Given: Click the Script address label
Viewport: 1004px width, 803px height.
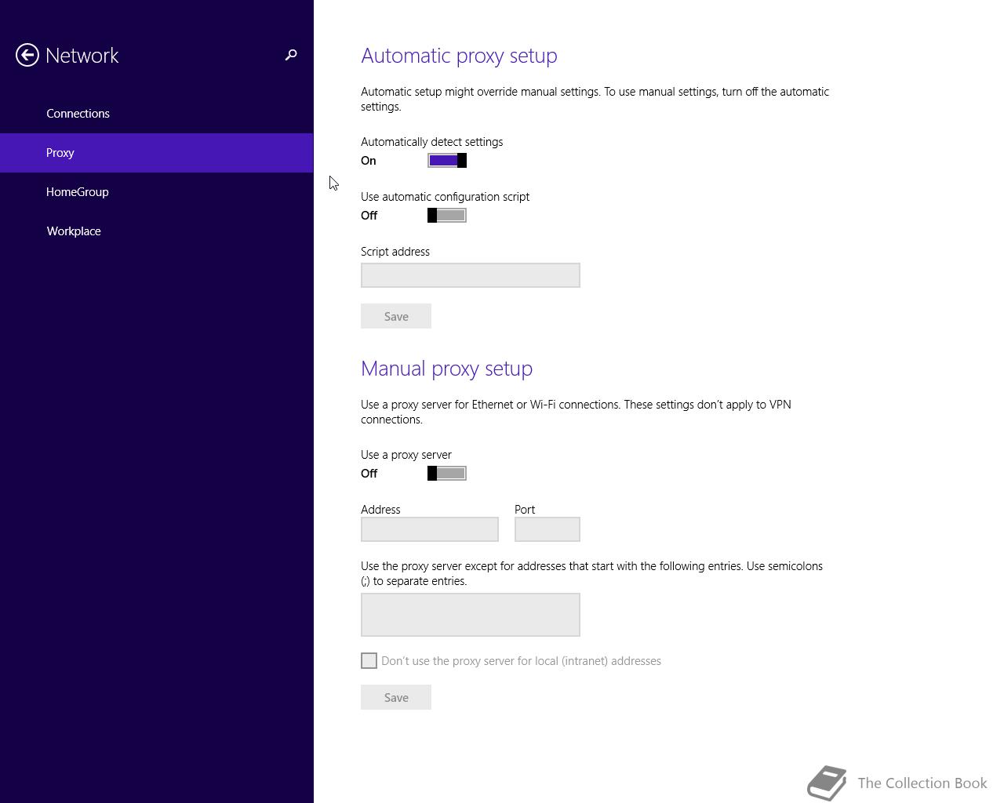Looking at the screenshot, I should pyautogui.click(x=395, y=252).
